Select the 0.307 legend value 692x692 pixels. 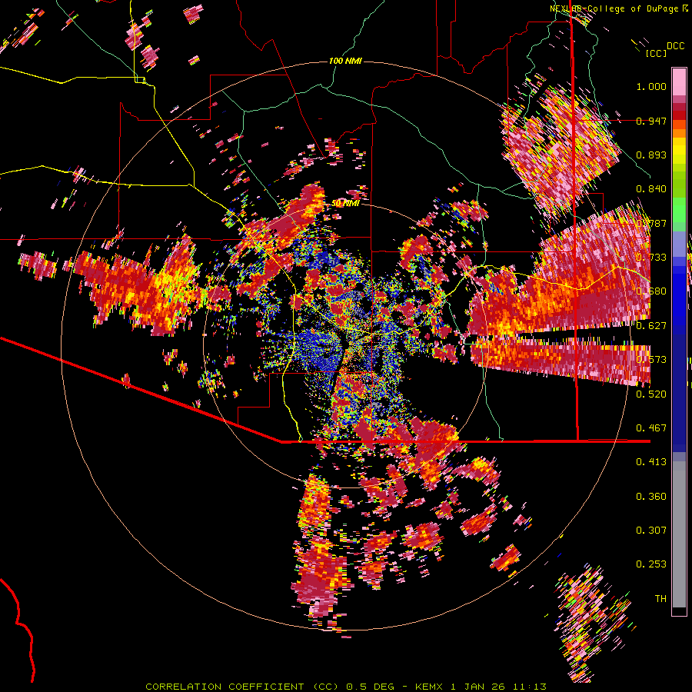651,530
